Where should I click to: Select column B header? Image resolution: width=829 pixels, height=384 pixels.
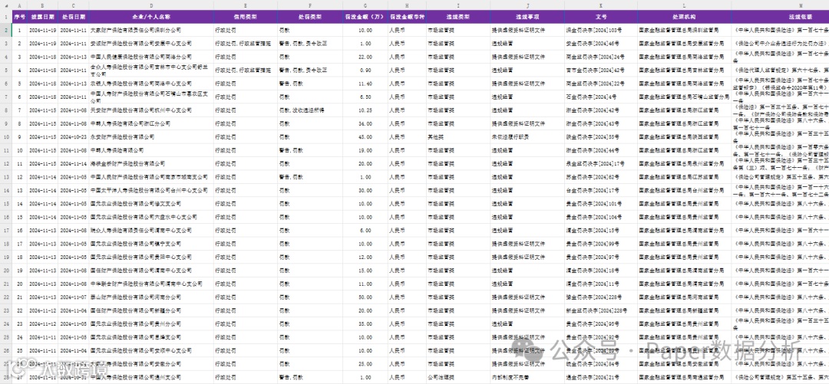(43, 5)
